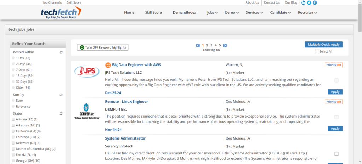Screen dimensions: 362x164
Task: Click the Dec-25-24 posting date
Action: 113,93
